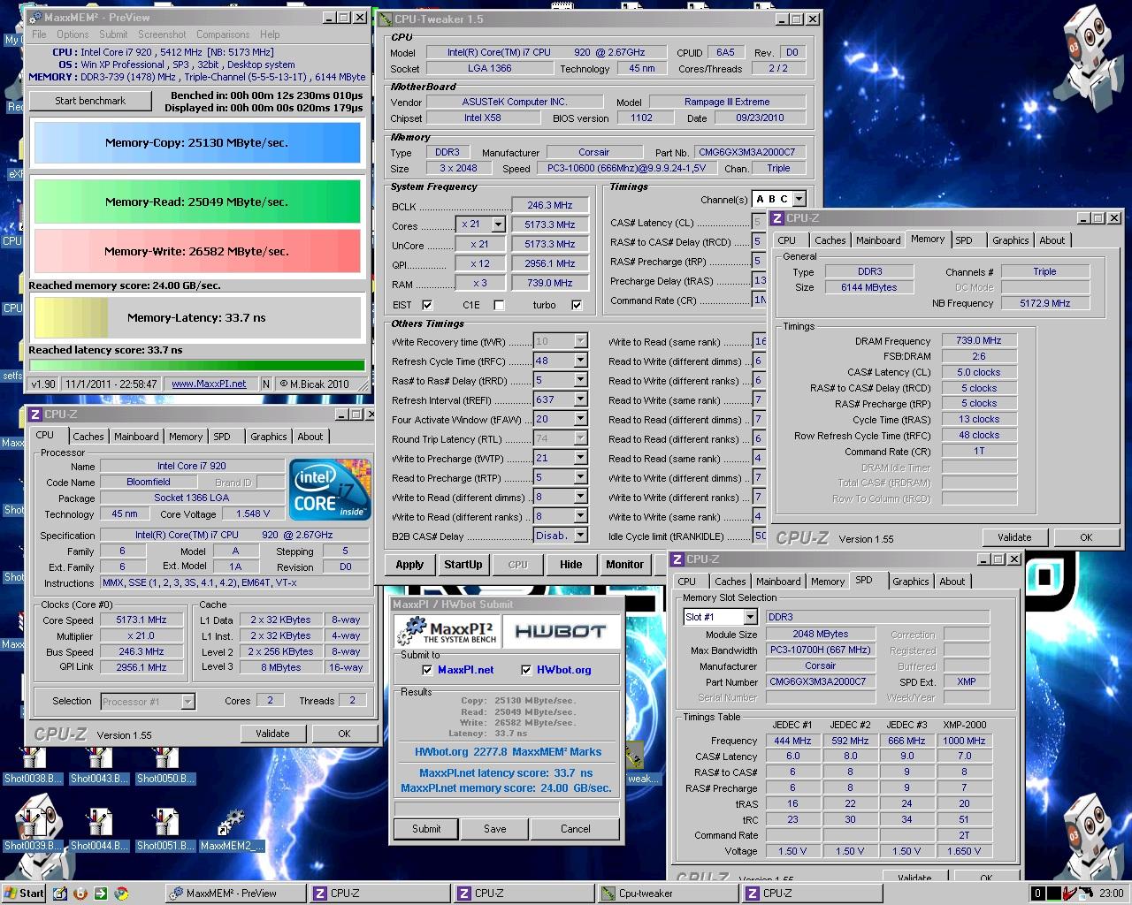
Task: Open the Refresh Cycle Time (tRFC) dropdown
Action: point(580,361)
